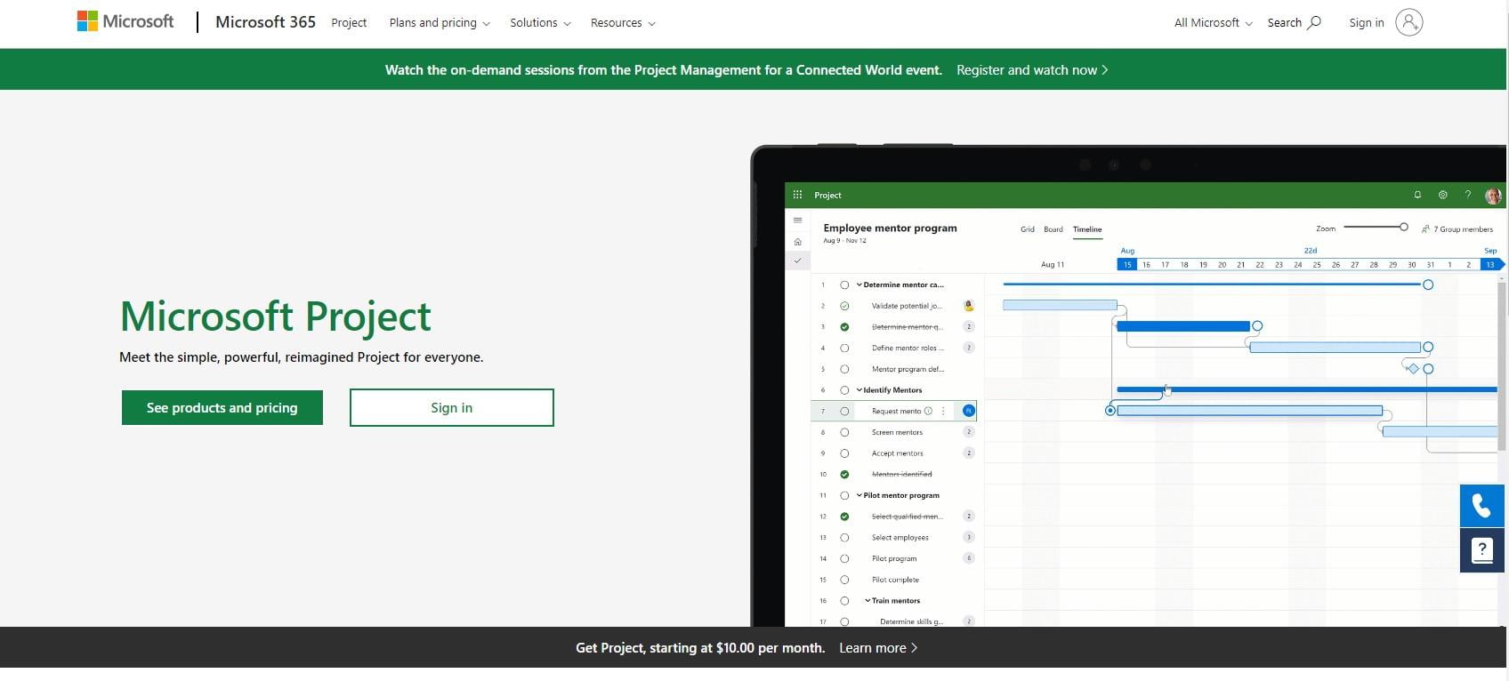Click Sign in text in the header
Image resolution: width=1509 pixels, height=681 pixels.
pos(1367,23)
